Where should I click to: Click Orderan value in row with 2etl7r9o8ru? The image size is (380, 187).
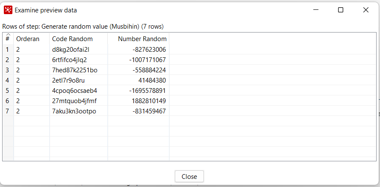point(32,80)
